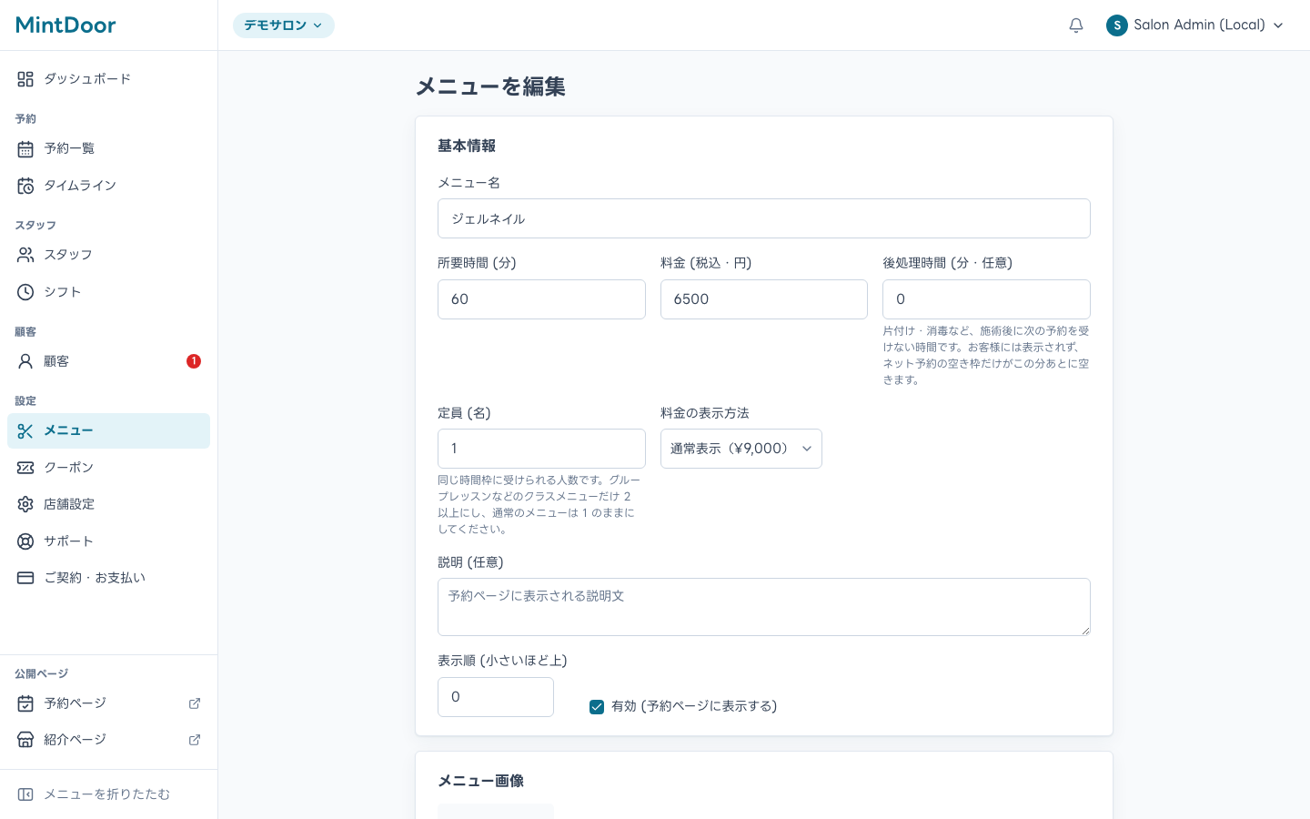Click the 料金 (税込・円) field

[x=764, y=299]
